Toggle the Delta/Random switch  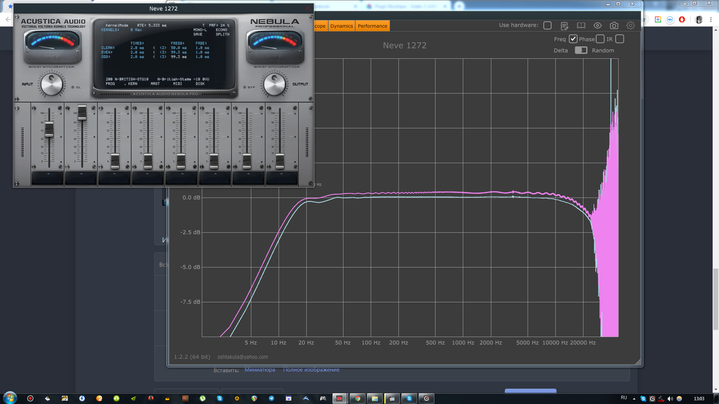(x=581, y=50)
